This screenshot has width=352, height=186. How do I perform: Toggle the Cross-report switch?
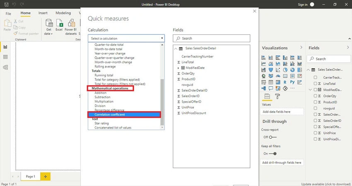[x=273, y=137]
